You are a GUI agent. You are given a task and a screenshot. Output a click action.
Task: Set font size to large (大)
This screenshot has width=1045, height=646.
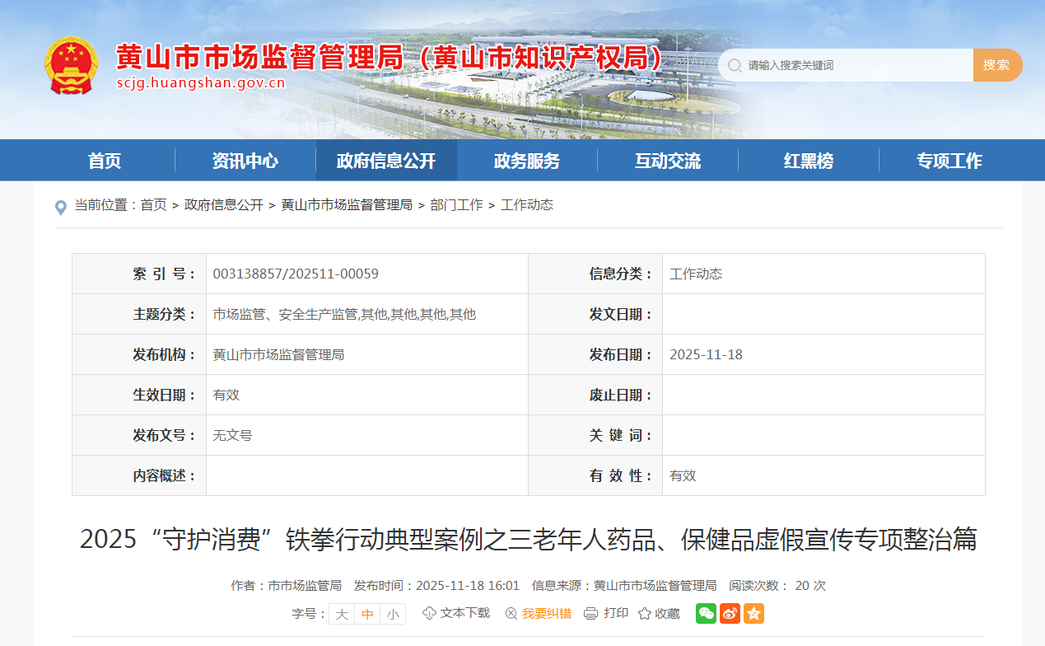pyautogui.click(x=342, y=614)
